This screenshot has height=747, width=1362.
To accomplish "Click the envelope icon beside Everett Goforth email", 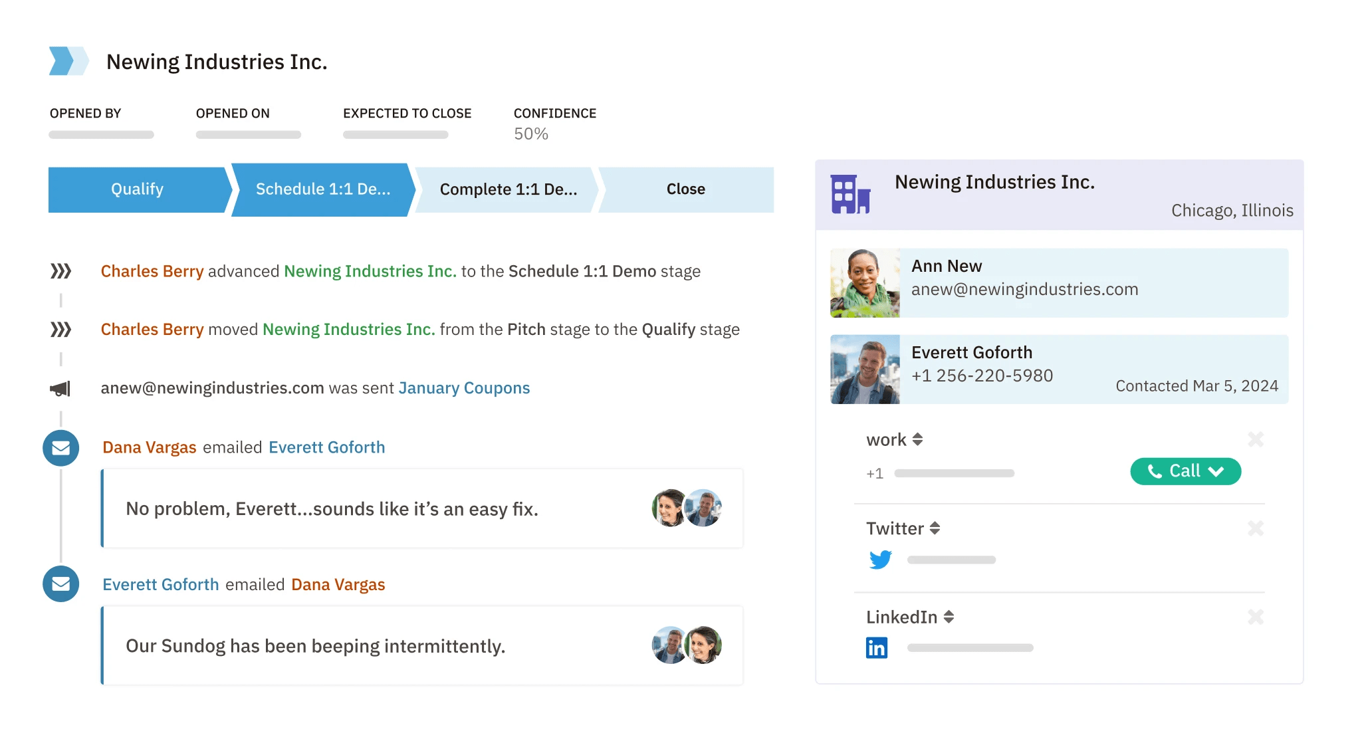I will pos(60,584).
